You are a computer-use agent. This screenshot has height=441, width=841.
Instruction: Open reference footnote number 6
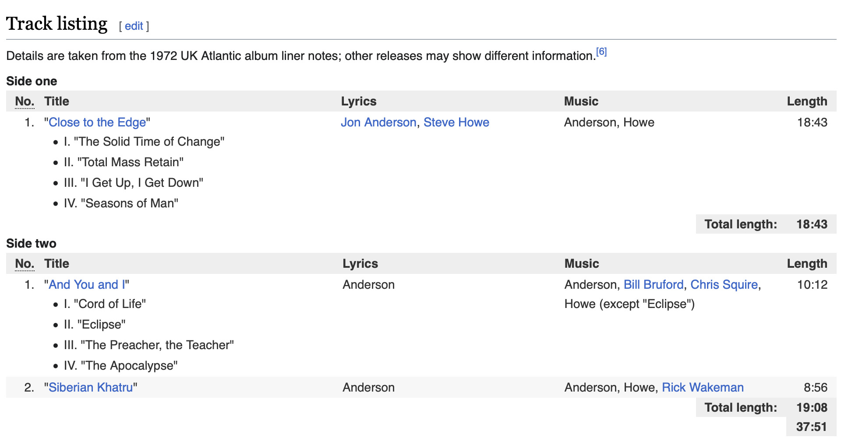click(601, 52)
